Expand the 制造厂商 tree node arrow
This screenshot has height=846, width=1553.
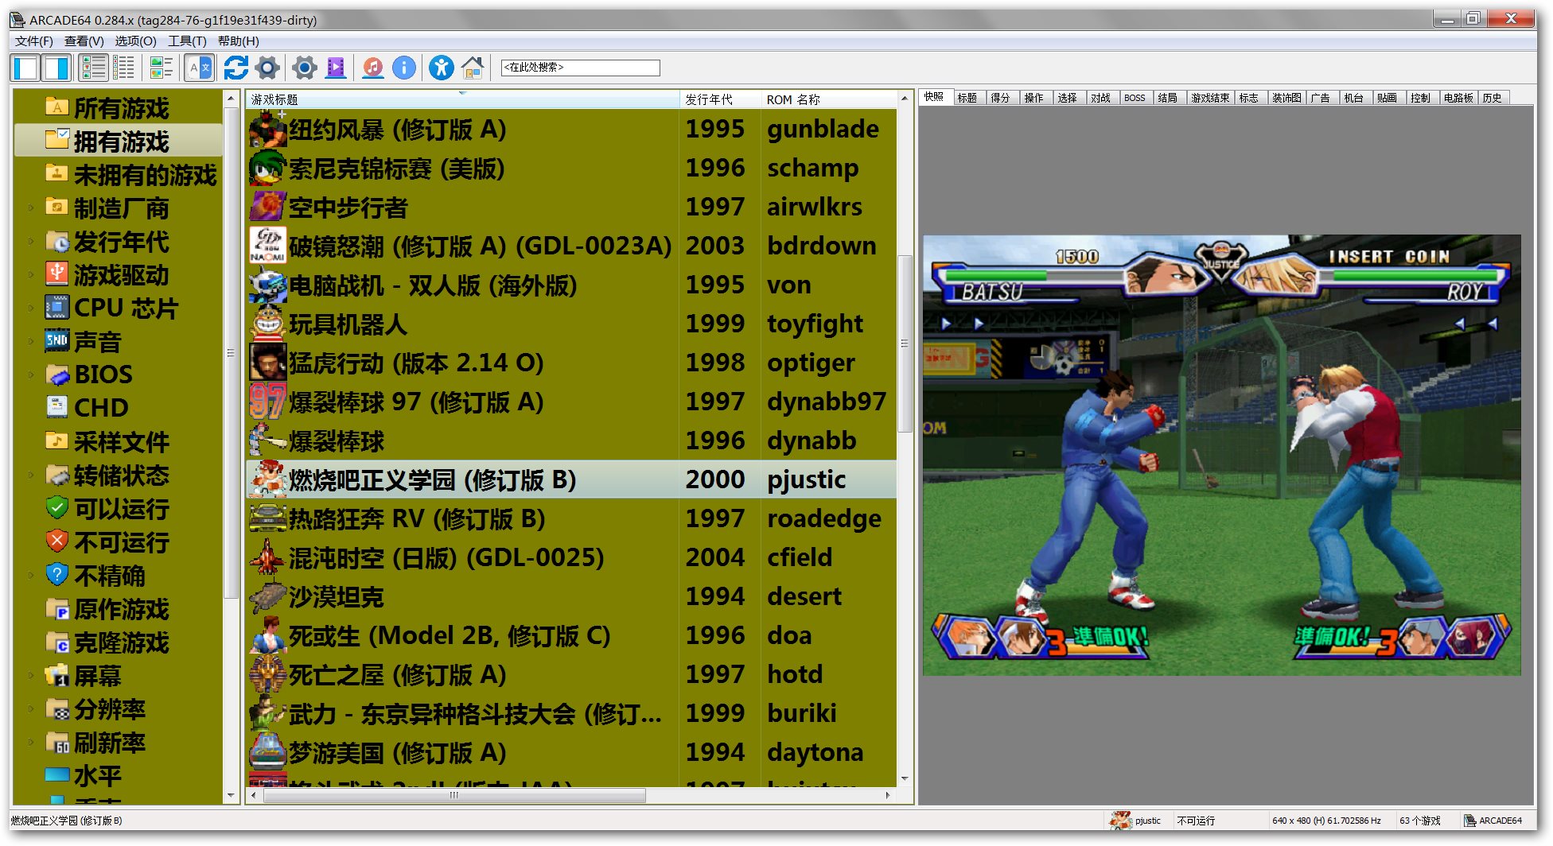(31, 208)
